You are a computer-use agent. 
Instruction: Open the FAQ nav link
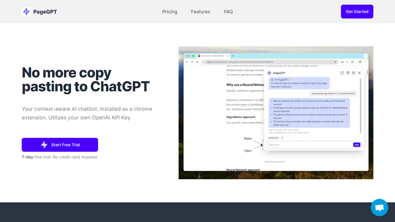(228, 12)
